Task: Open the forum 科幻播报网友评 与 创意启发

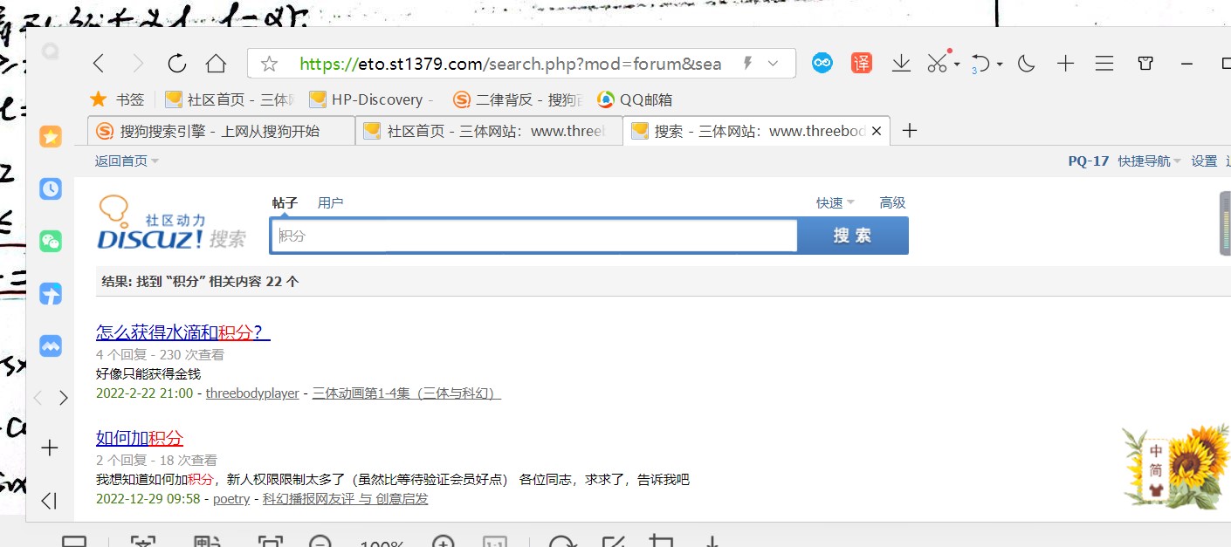Action: [x=345, y=499]
